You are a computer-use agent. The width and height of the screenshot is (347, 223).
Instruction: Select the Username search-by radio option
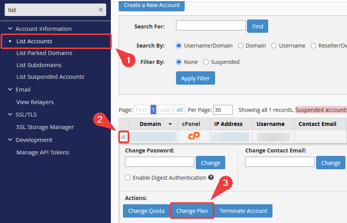pos(274,46)
